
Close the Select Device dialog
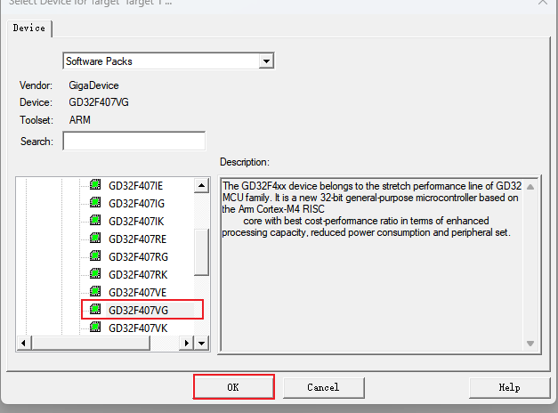(x=543, y=2)
